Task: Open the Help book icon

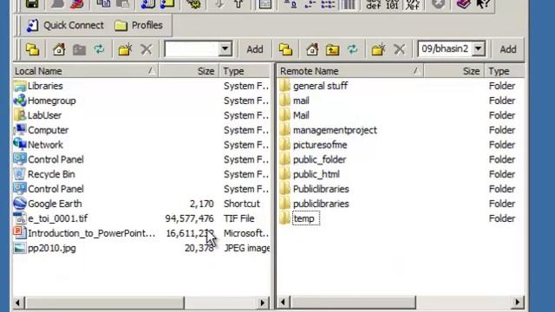Action: [463, 4]
